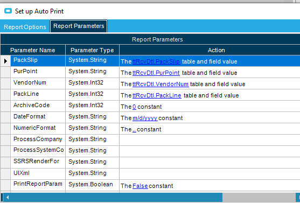Click the Report Parameters grid caption bar
The width and height of the screenshot is (300, 203).
(150, 39)
